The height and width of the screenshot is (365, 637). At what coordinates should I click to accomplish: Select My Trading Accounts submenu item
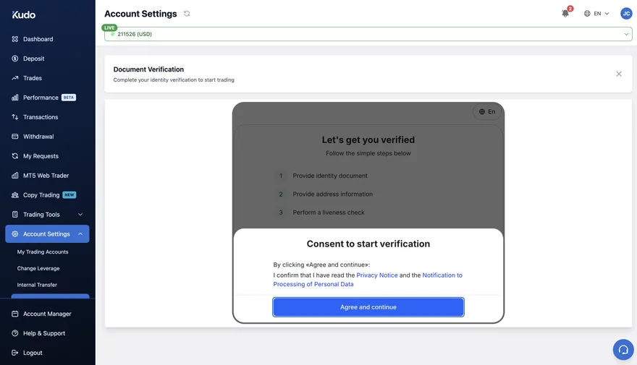pos(43,252)
